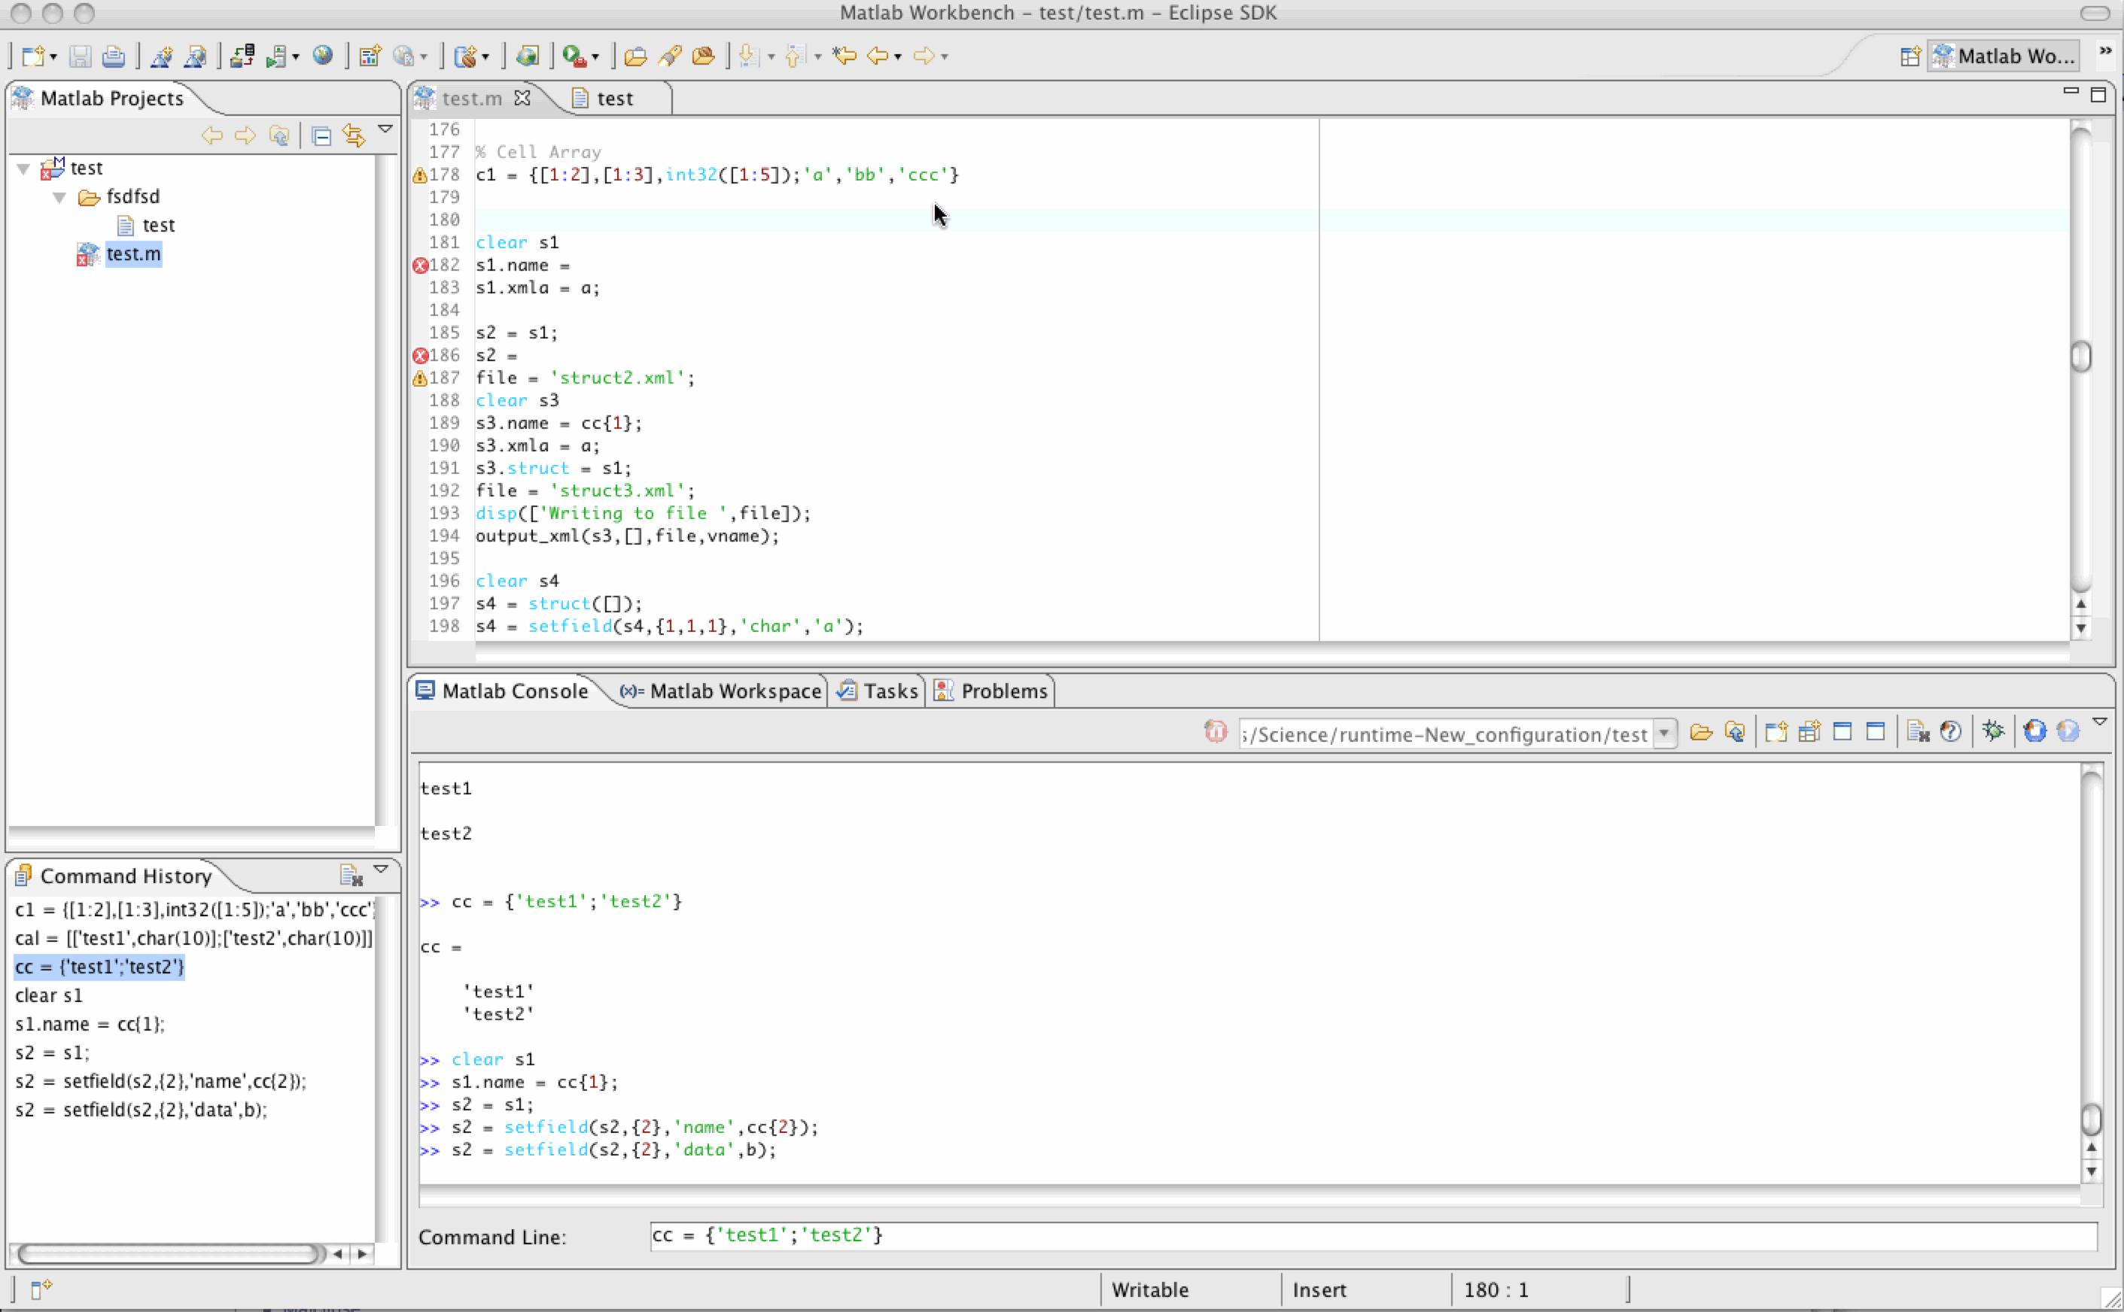The height and width of the screenshot is (1312, 2124).
Task: Click the debug bug icon in console toolbar
Action: coord(1994,731)
